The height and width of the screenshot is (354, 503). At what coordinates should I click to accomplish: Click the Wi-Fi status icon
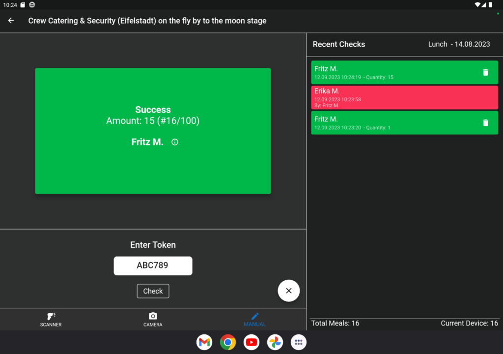click(477, 5)
